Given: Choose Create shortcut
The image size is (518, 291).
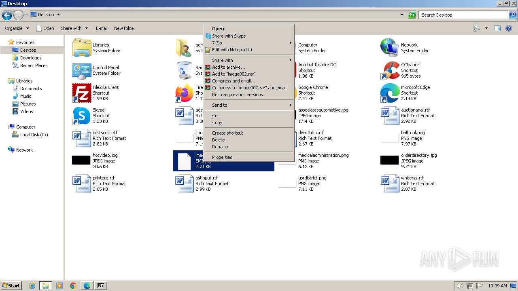Looking at the screenshot, I should pos(249,133).
